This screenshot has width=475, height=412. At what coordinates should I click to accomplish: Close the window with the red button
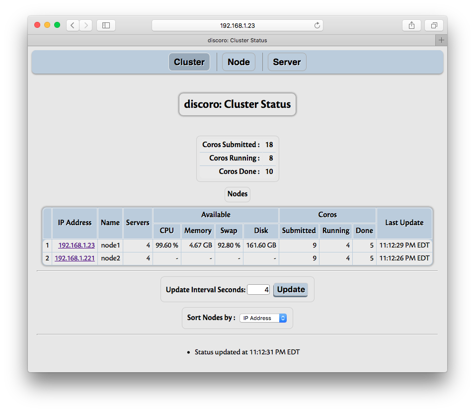click(x=37, y=25)
